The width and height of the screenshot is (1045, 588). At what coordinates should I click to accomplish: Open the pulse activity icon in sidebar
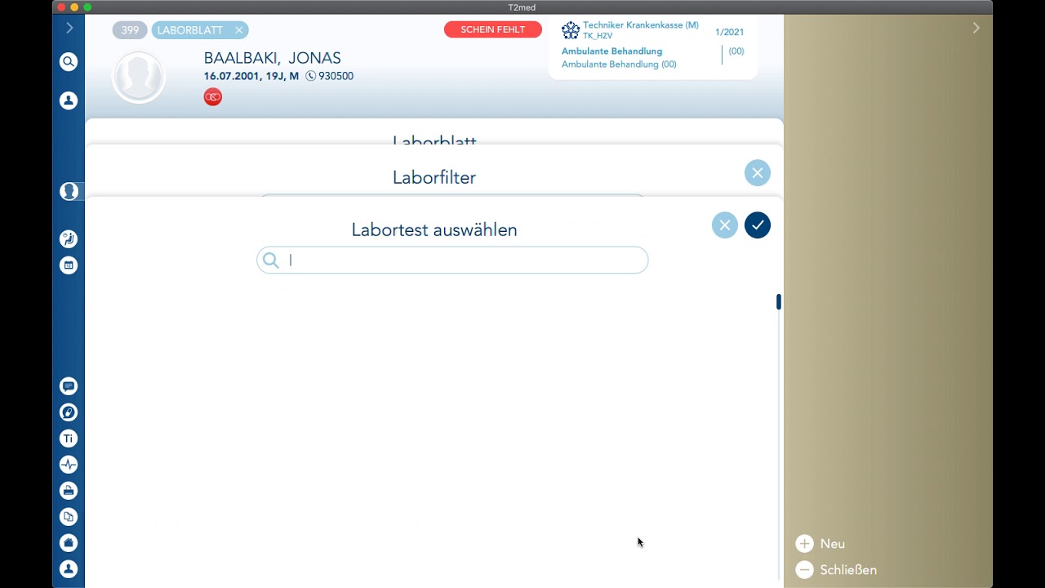69,465
